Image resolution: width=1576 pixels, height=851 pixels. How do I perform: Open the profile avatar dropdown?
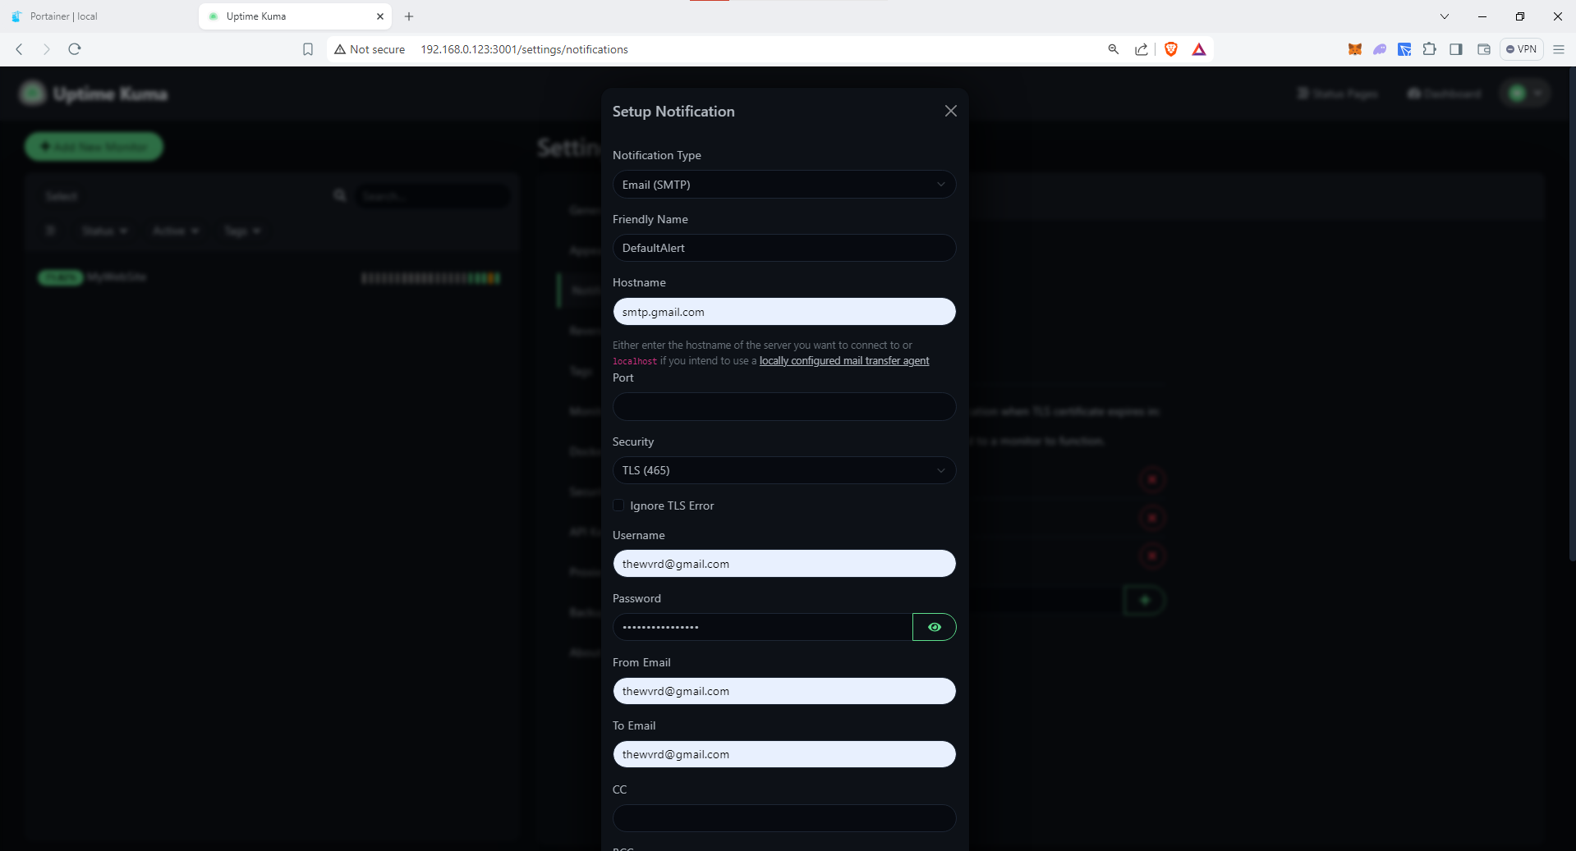pyautogui.click(x=1525, y=94)
